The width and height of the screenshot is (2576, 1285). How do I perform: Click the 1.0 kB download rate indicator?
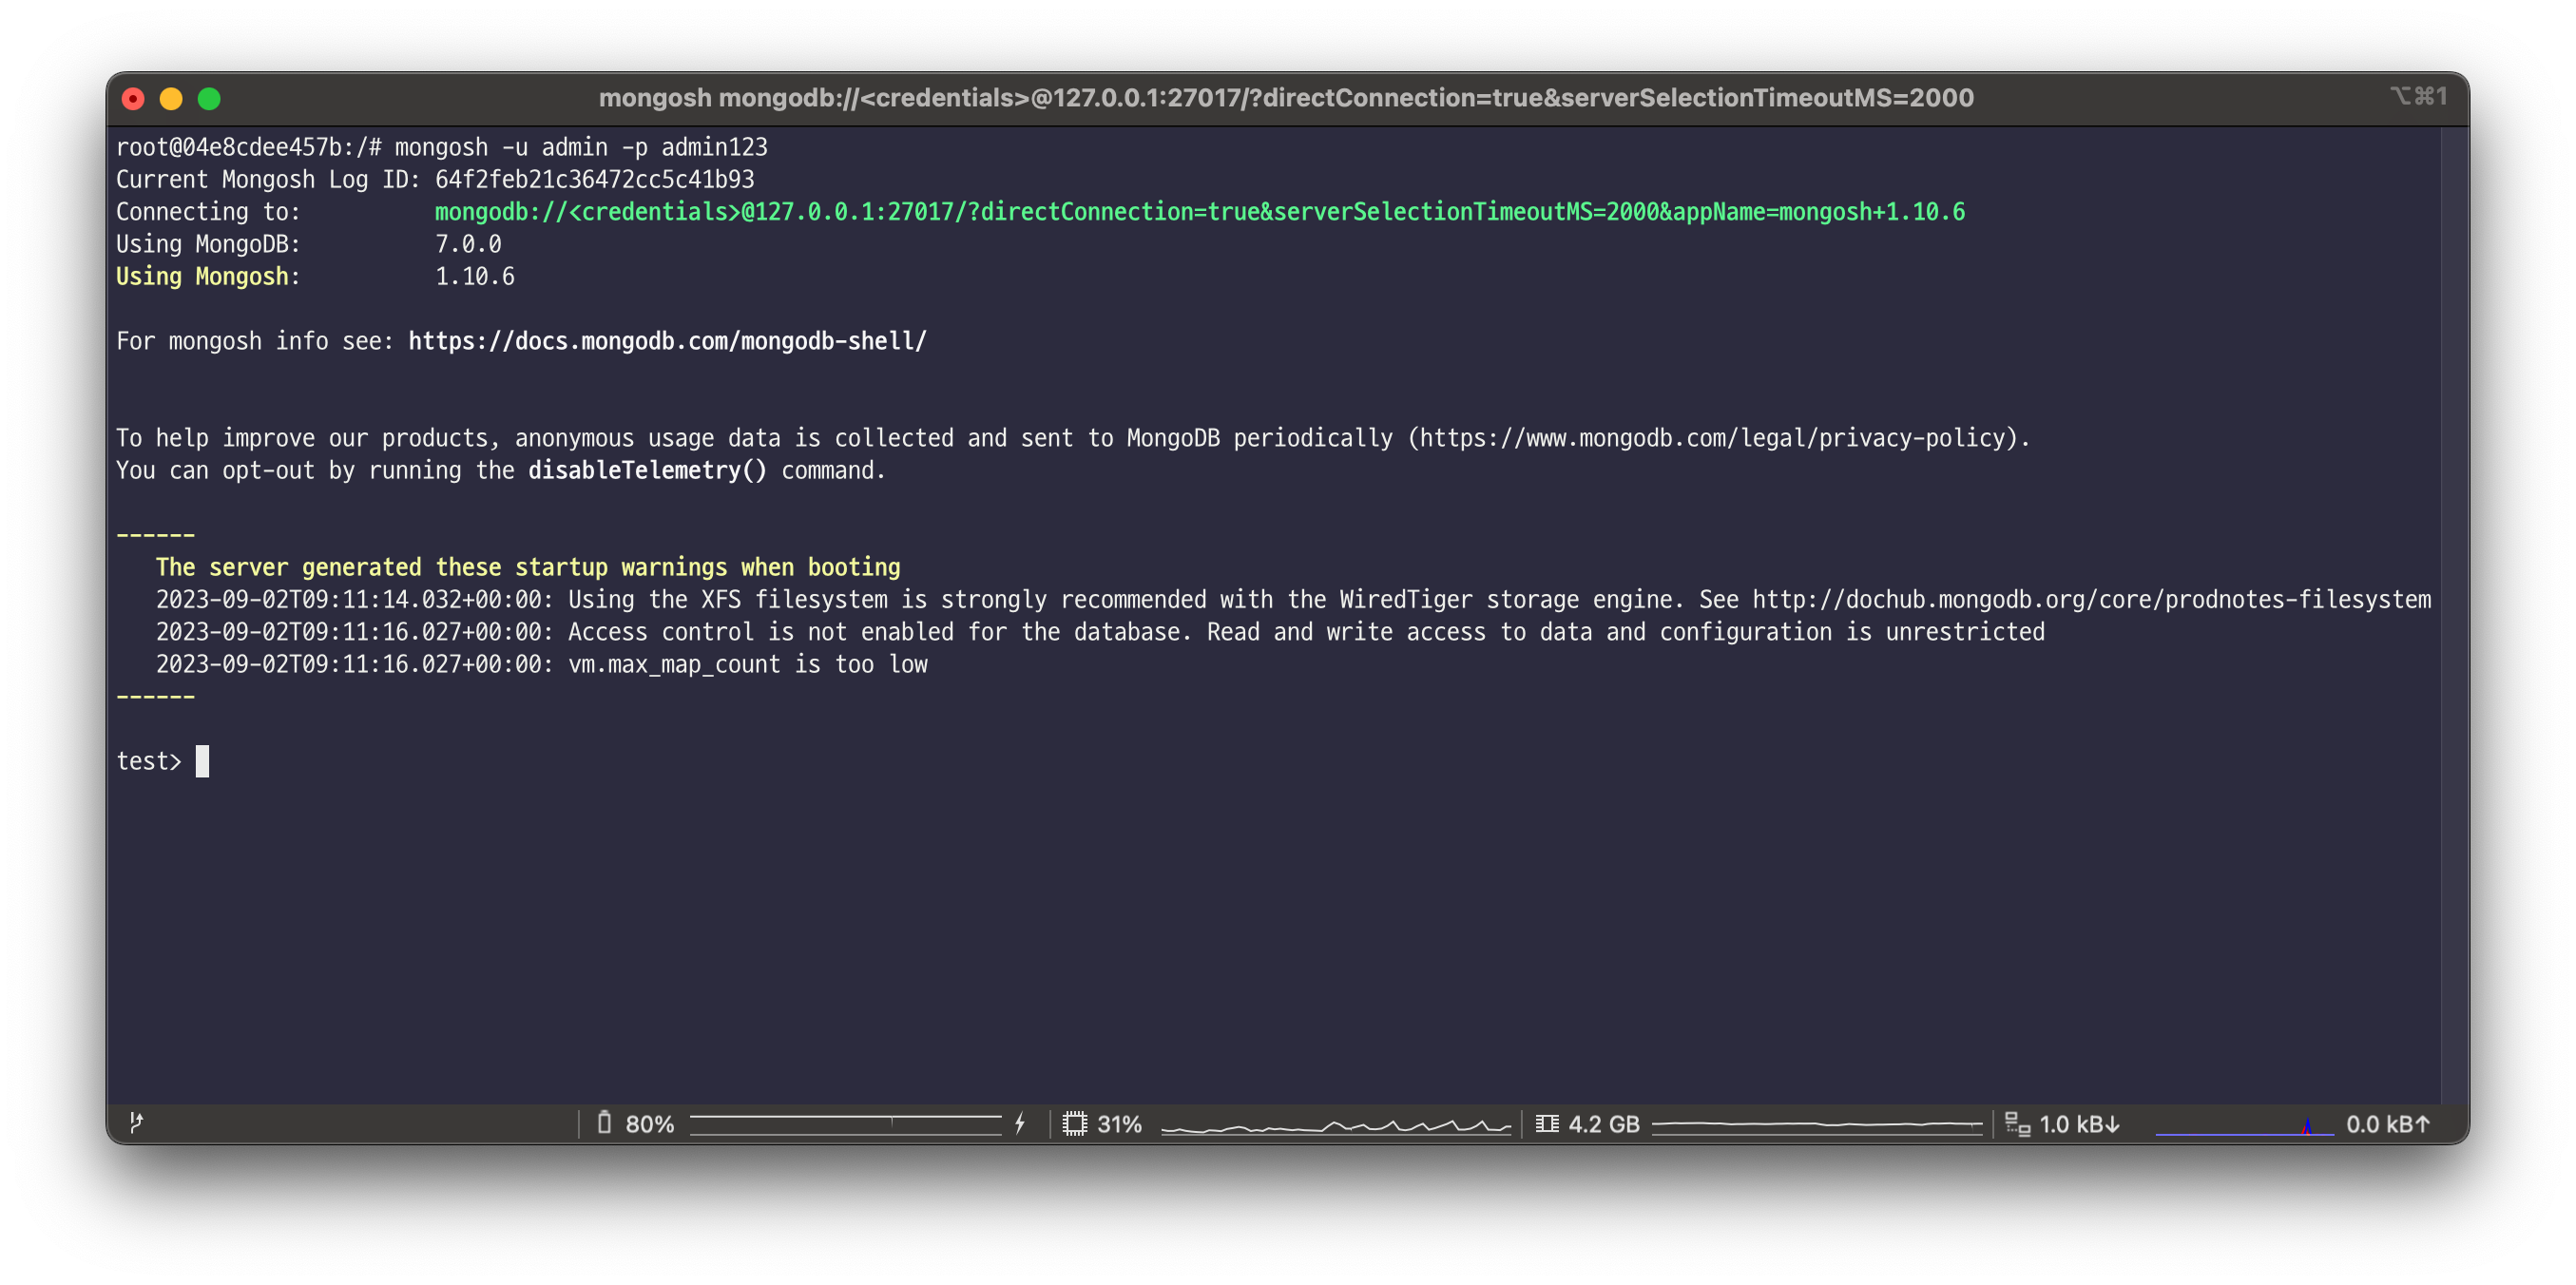[x=2080, y=1124]
